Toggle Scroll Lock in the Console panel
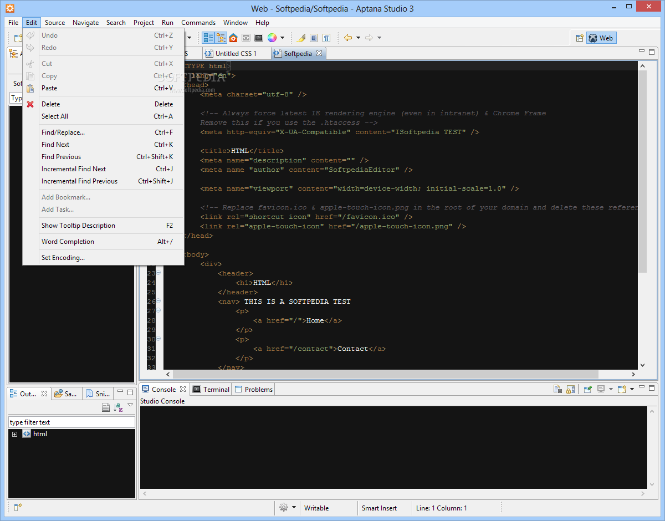Viewport: 665px width, 521px height. point(570,389)
